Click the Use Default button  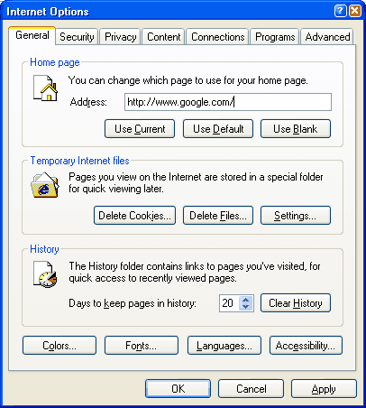[x=218, y=129]
